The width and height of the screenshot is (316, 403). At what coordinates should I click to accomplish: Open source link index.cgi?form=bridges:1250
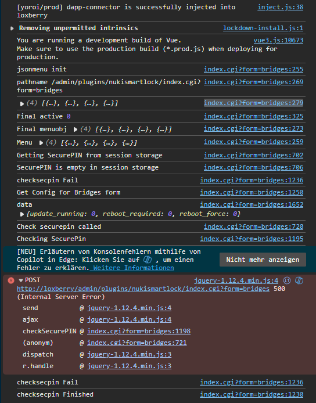coord(252,193)
